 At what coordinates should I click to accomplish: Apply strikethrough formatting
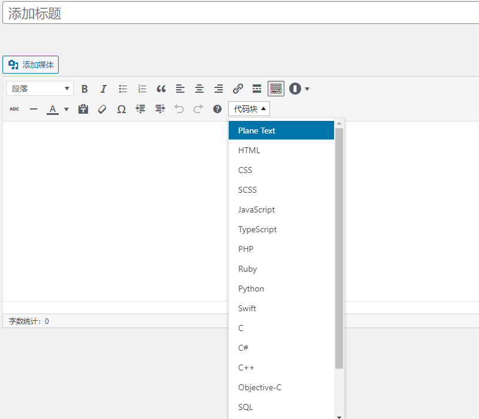14,109
